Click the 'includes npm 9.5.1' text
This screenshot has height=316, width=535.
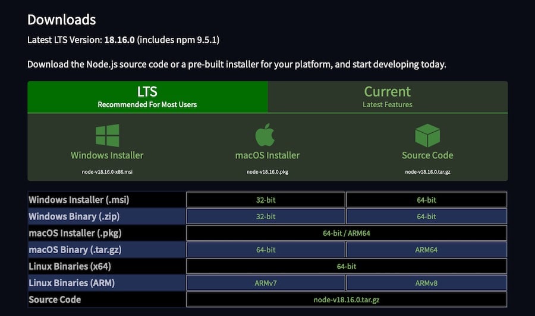[x=178, y=40]
